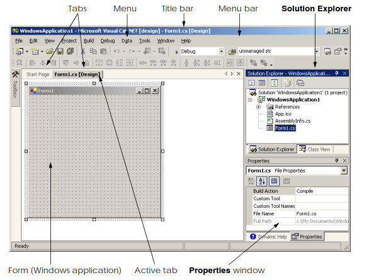369x280 pixels.
Task: Click the Bring to Front icon
Action: click(x=254, y=63)
